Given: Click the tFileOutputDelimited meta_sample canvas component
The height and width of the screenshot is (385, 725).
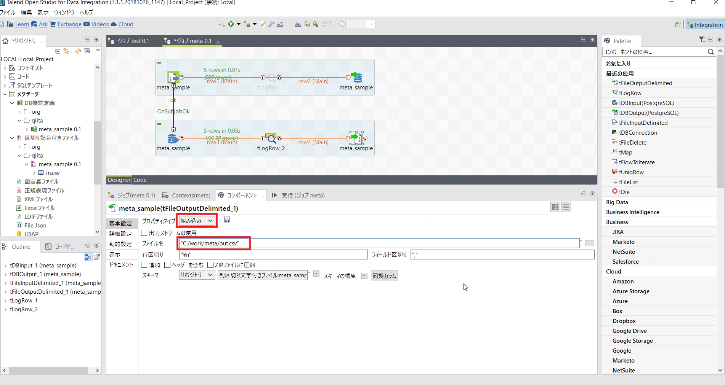Looking at the screenshot, I should click(x=356, y=138).
